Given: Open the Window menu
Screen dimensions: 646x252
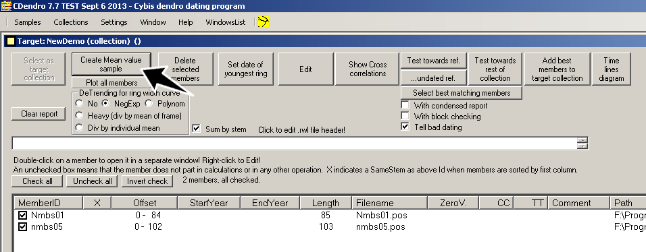Looking at the screenshot, I should [x=153, y=22].
